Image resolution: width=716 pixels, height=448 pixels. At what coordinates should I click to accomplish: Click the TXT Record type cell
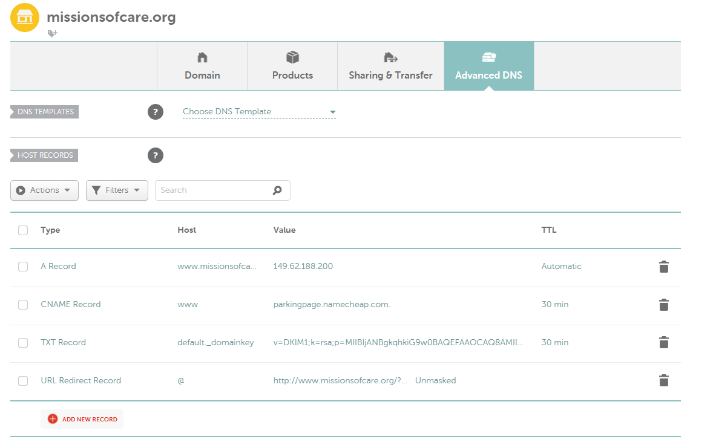click(x=63, y=342)
